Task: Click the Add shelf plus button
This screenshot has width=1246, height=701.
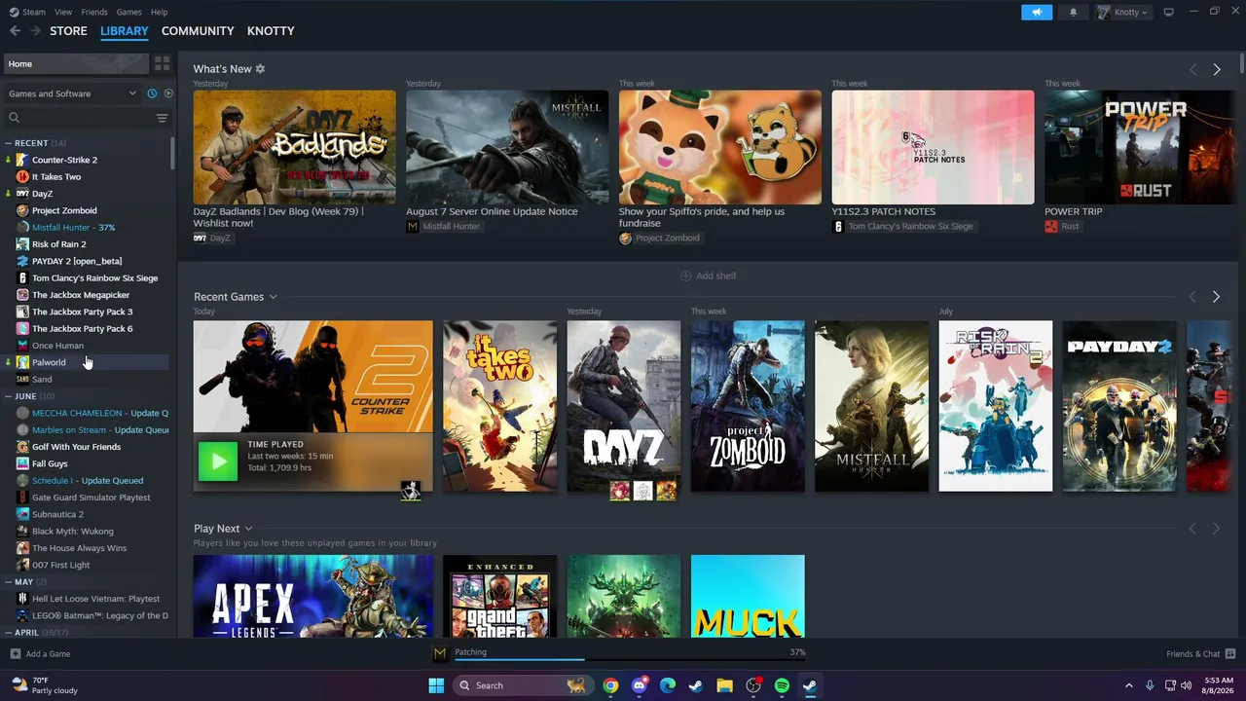Action: tap(685, 276)
